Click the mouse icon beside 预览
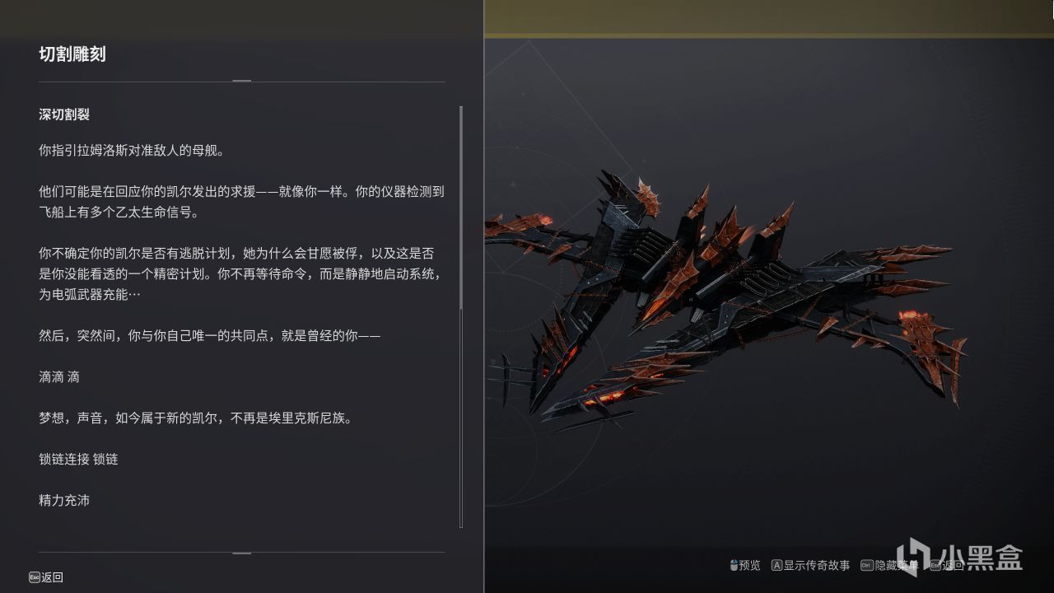Viewport: 1054px width, 593px height. click(734, 565)
